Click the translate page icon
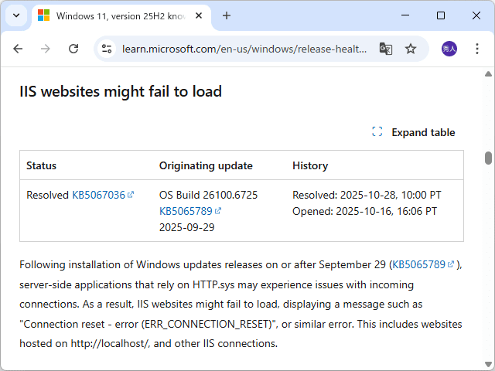 (386, 49)
